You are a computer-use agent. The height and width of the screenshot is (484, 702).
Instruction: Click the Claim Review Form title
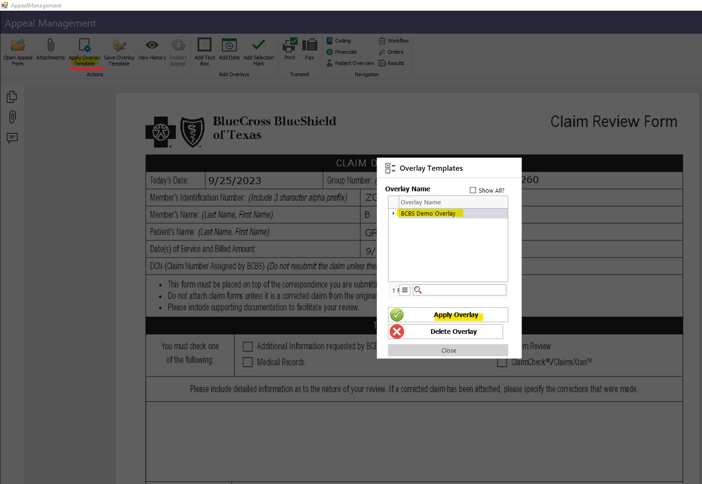click(x=614, y=122)
